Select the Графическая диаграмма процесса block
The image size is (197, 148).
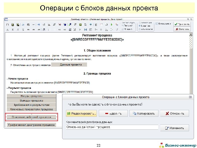(31, 125)
